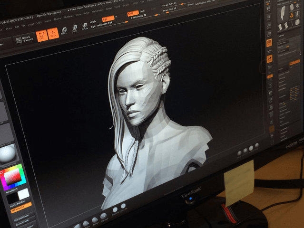Viewport: 304px width, 228px height.
Task: Open the Material menu
Action: (x=68, y=17)
